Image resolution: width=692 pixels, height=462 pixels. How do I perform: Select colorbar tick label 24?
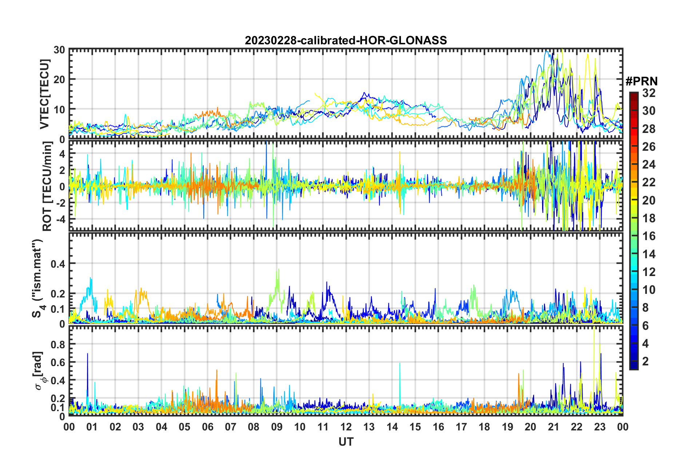[x=649, y=165]
